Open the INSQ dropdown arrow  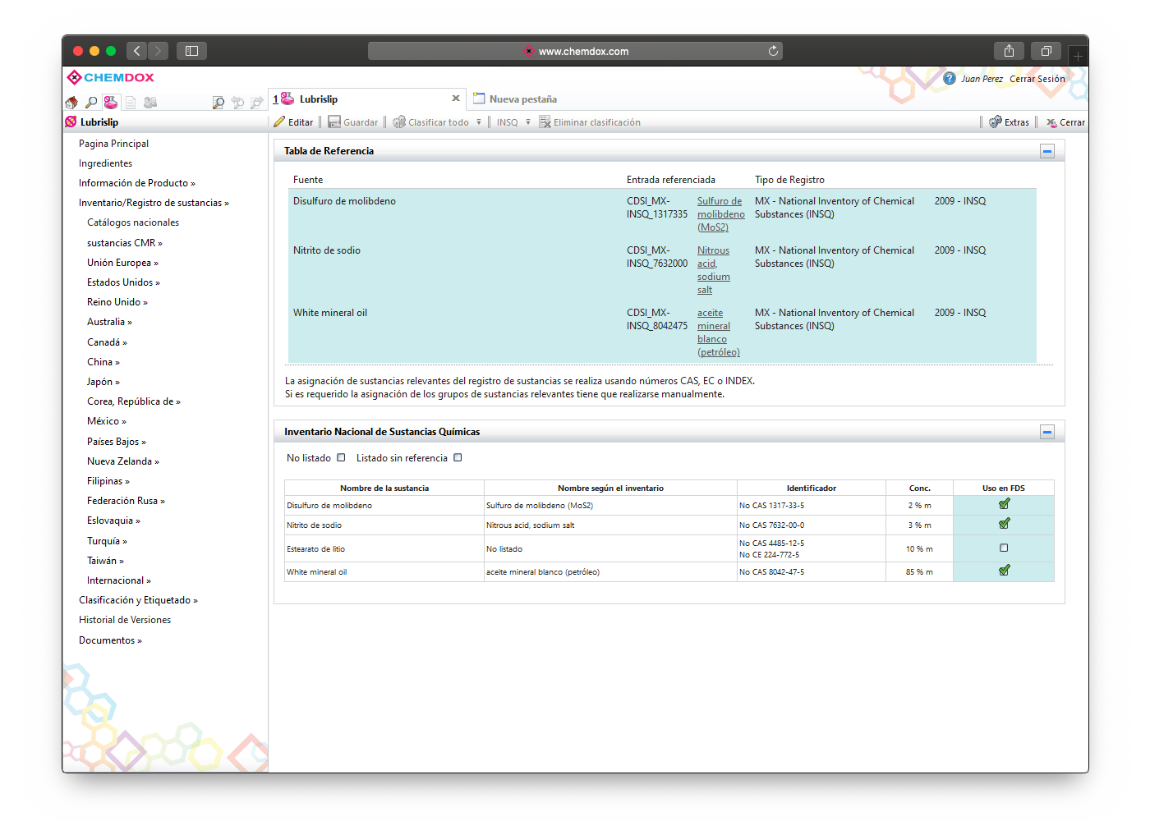click(x=528, y=122)
